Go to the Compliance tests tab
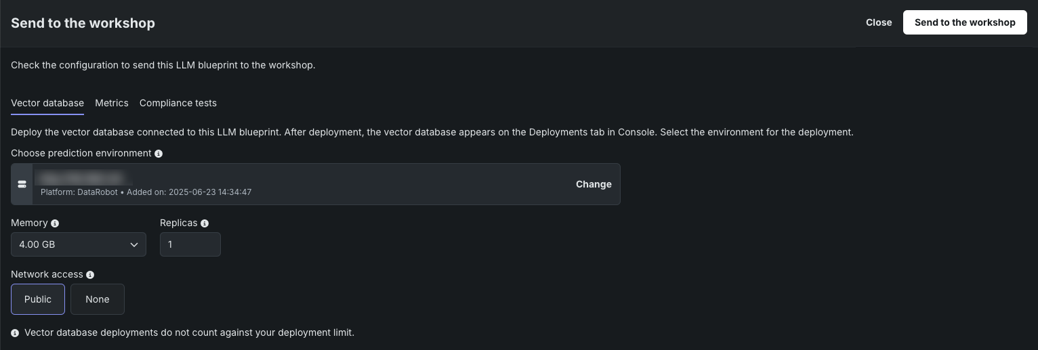 [178, 103]
